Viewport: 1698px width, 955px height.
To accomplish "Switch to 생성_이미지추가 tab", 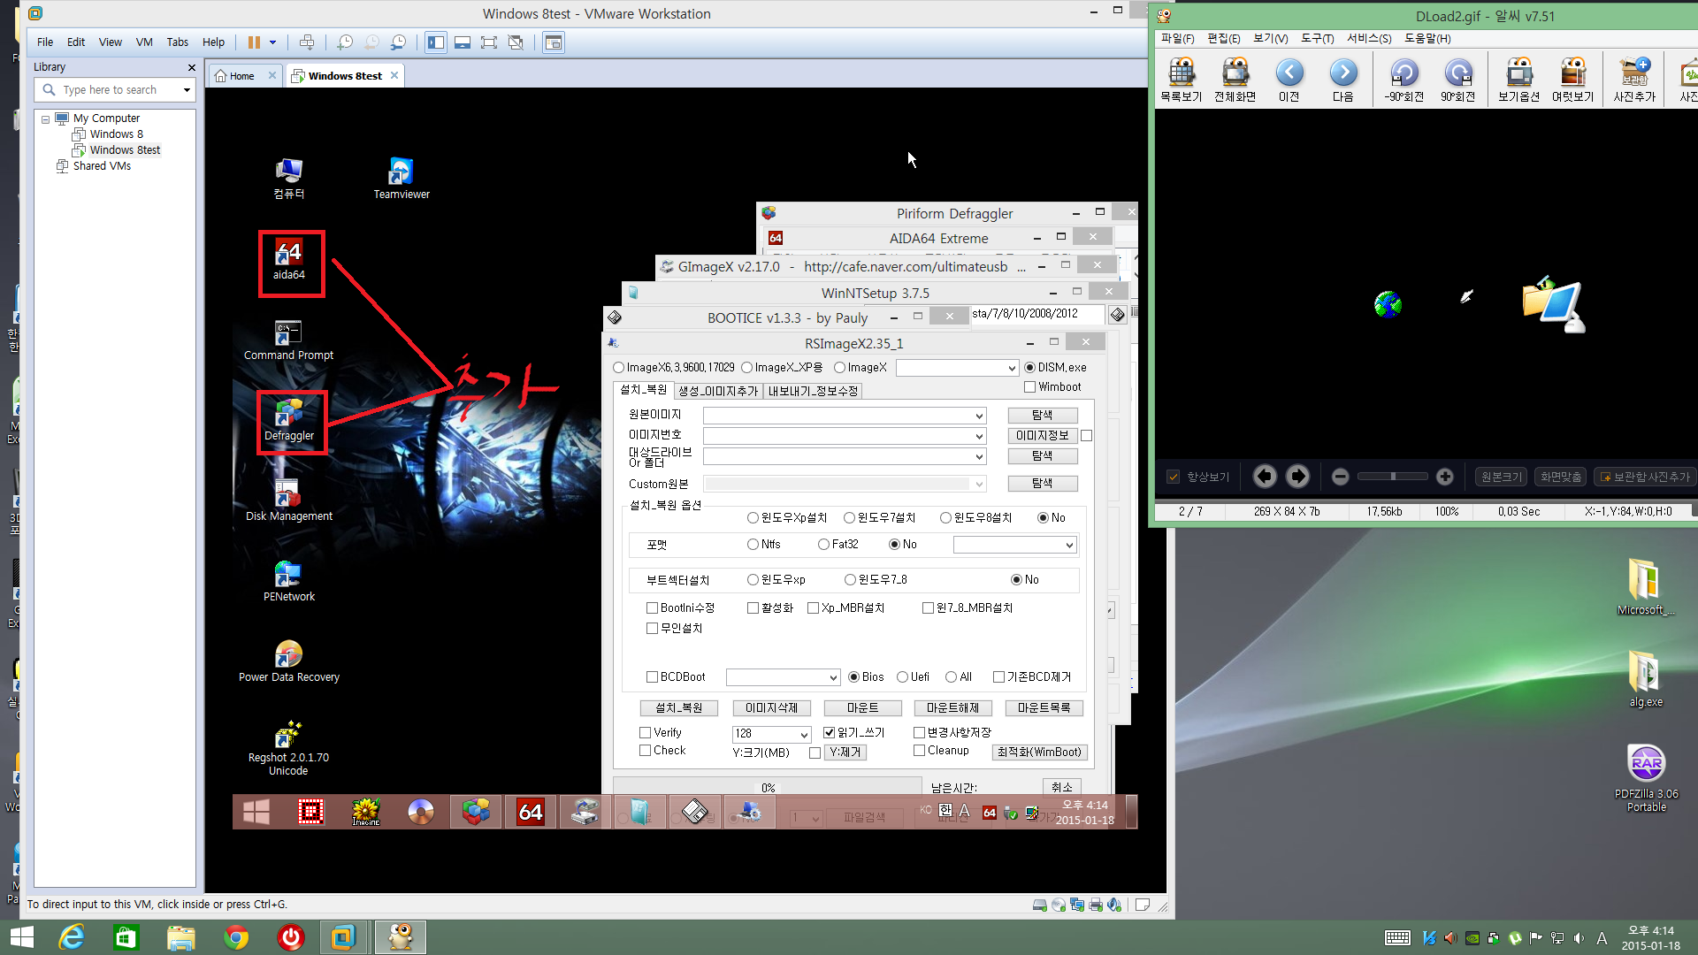I will click(718, 391).
